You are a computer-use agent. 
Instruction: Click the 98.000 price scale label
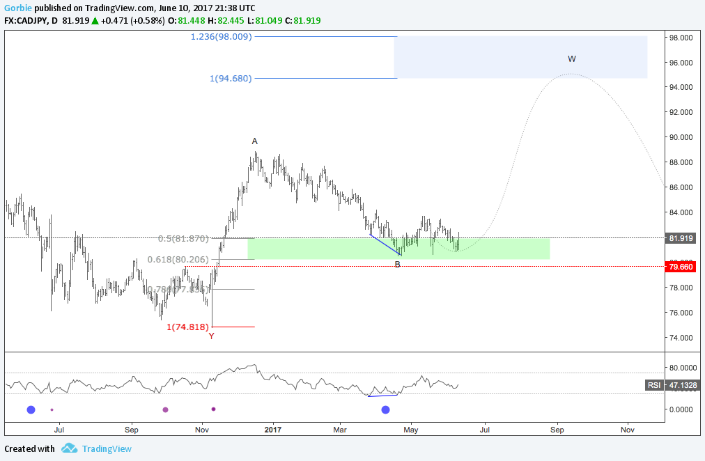(x=681, y=38)
